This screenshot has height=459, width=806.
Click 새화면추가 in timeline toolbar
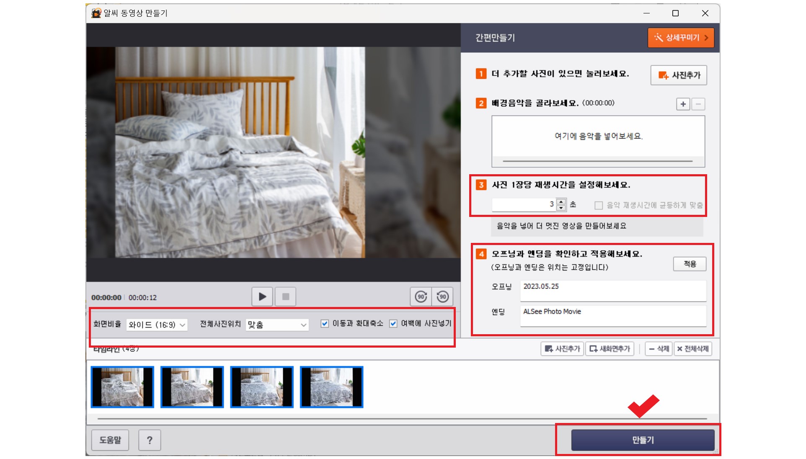tap(610, 349)
